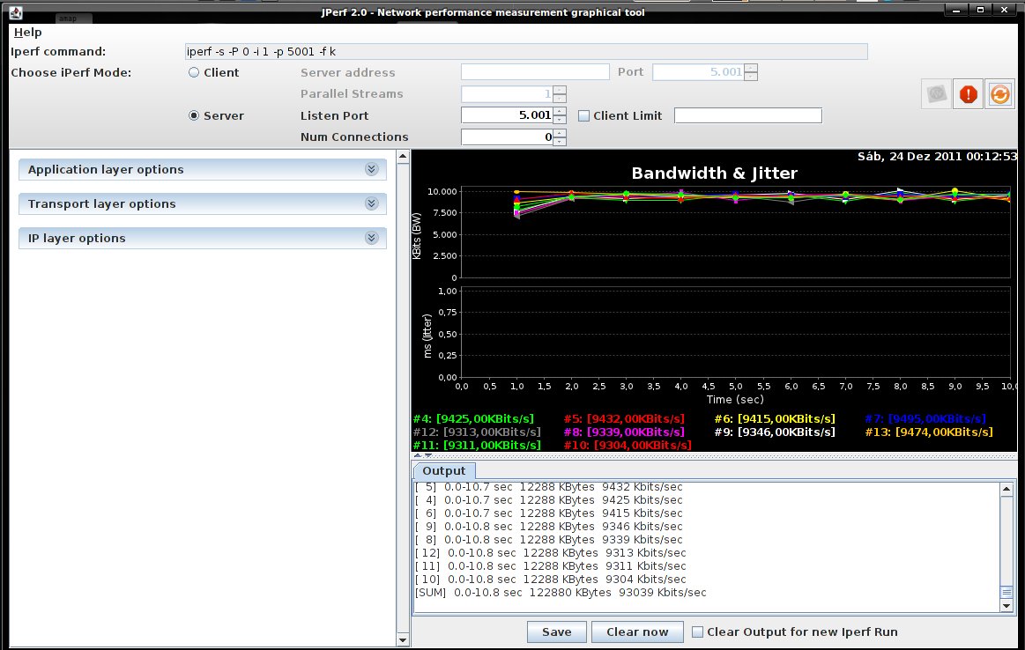
Task: Click the options panel scroll up arrow
Action: (403, 156)
